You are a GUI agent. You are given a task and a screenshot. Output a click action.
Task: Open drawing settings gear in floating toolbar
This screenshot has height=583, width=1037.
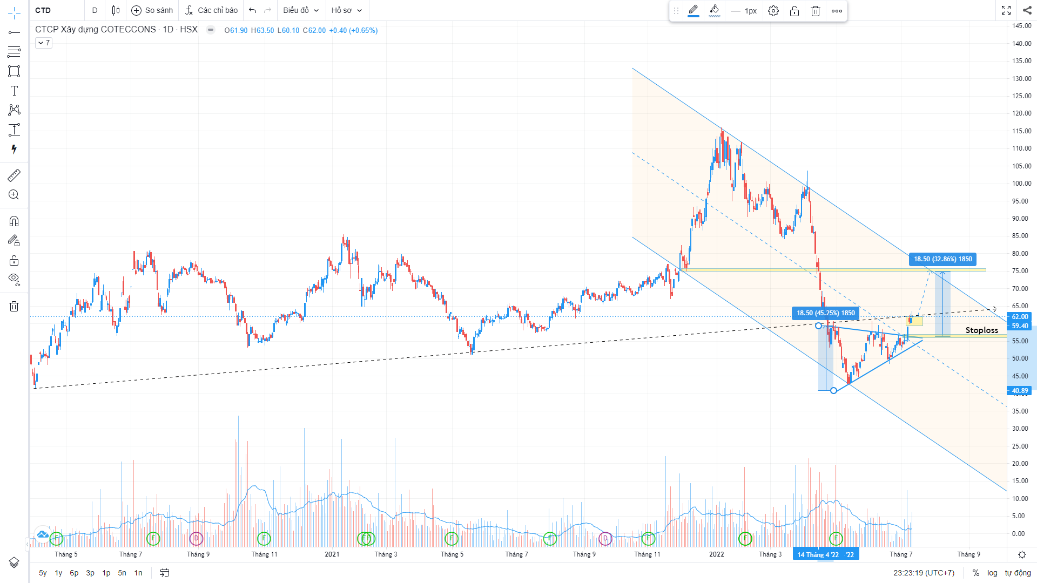coord(773,11)
